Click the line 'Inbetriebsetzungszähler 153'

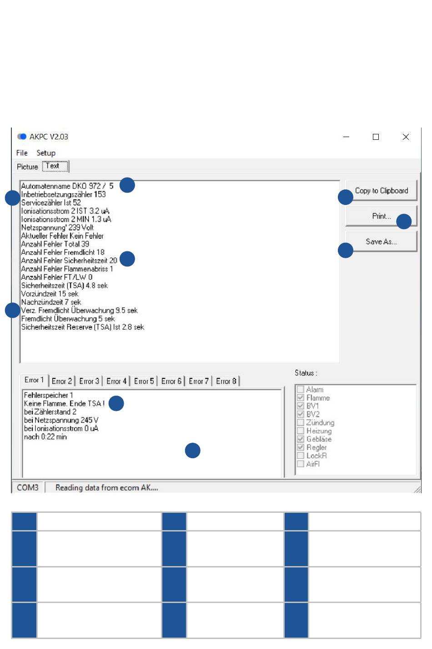point(63,194)
